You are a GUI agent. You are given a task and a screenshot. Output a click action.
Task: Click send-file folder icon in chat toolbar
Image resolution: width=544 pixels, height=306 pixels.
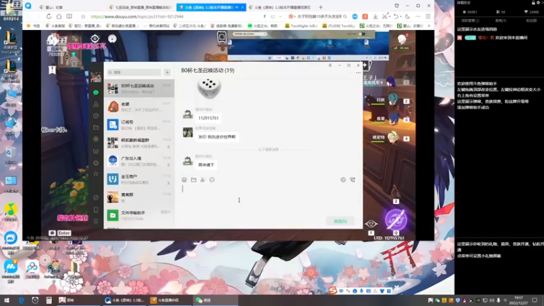pos(194,180)
